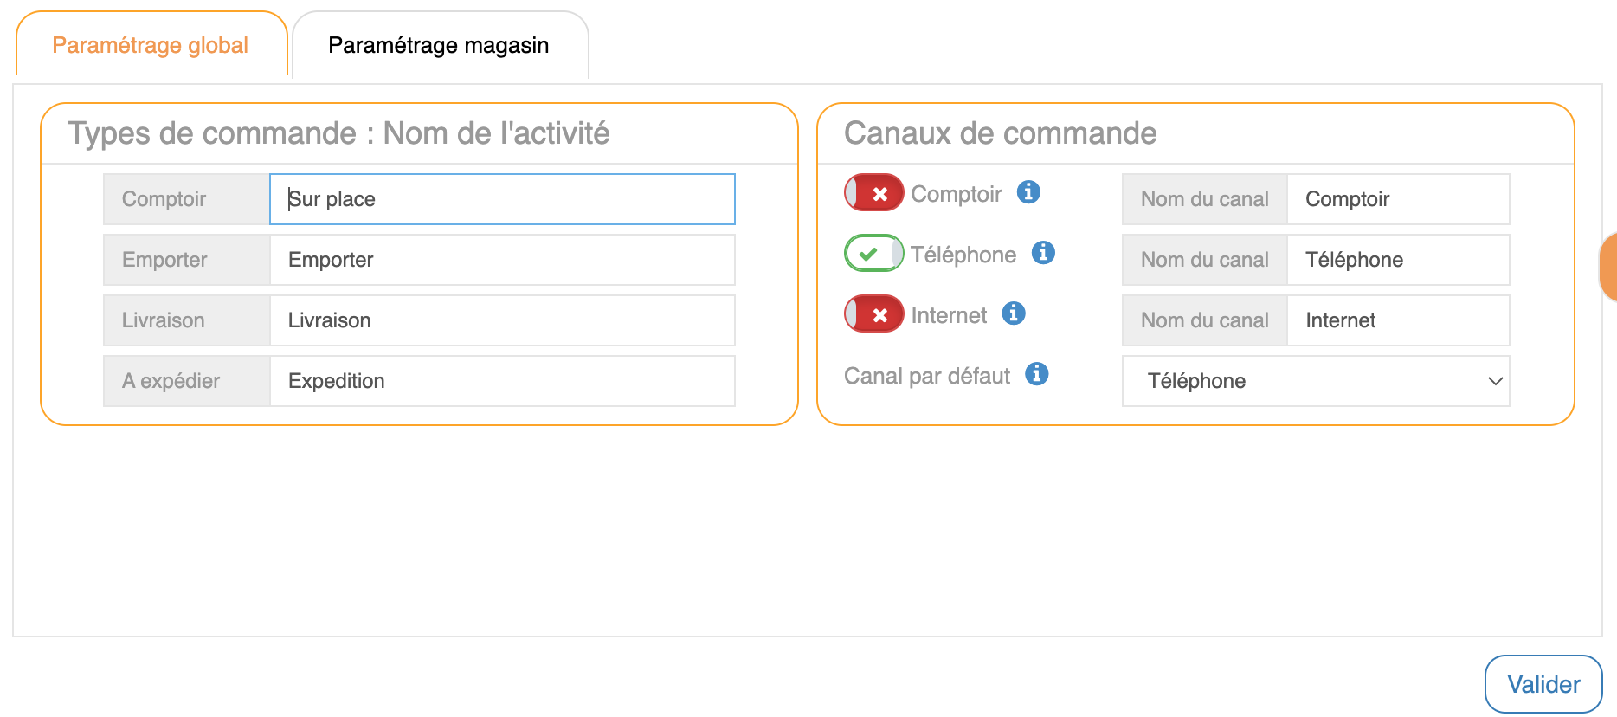Edit the Téléphone channel name field

[1397, 260]
